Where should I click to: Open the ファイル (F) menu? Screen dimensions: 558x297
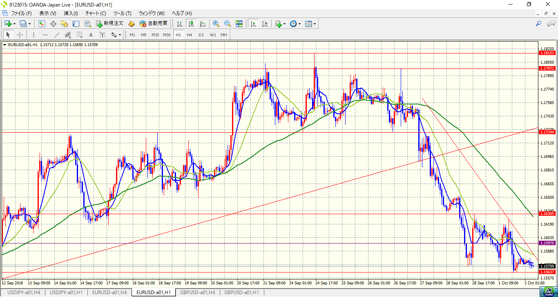point(21,13)
